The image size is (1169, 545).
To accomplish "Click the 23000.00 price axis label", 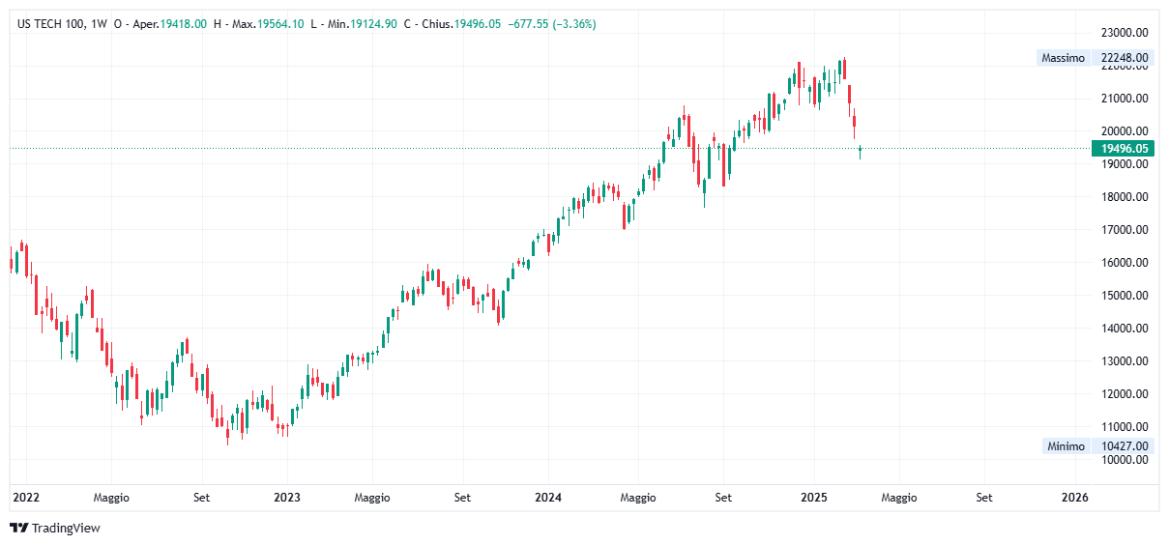I will point(1125,32).
